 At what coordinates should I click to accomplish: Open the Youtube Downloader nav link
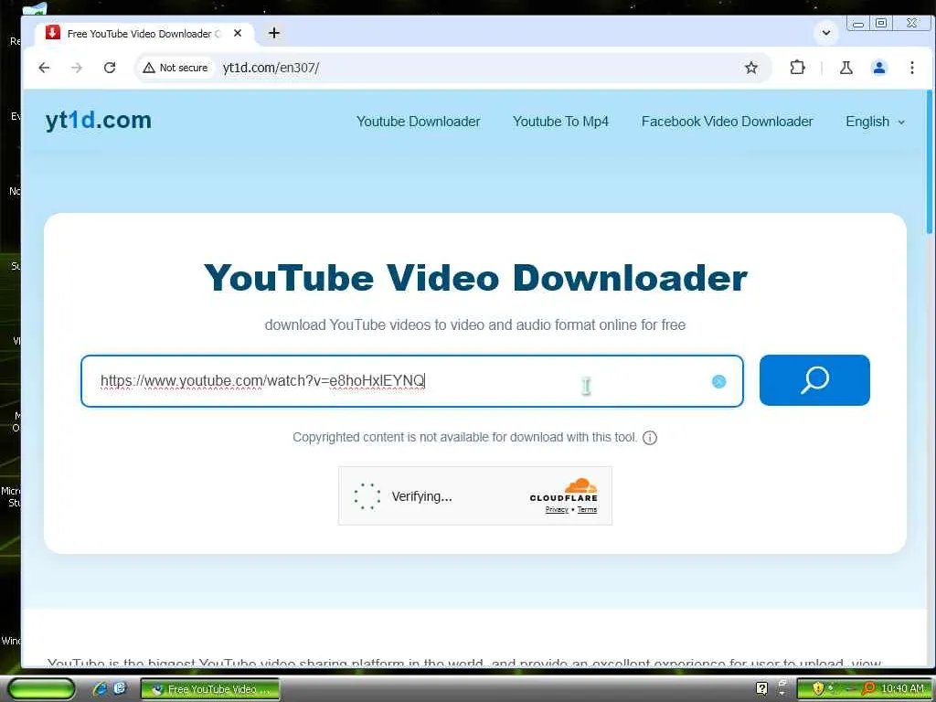418,122
